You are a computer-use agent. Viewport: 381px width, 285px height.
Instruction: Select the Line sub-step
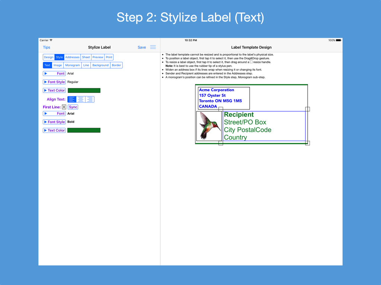(x=86, y=65)
